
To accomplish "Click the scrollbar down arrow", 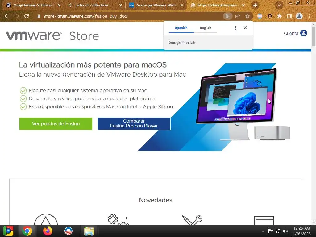I will pos(314,222).
